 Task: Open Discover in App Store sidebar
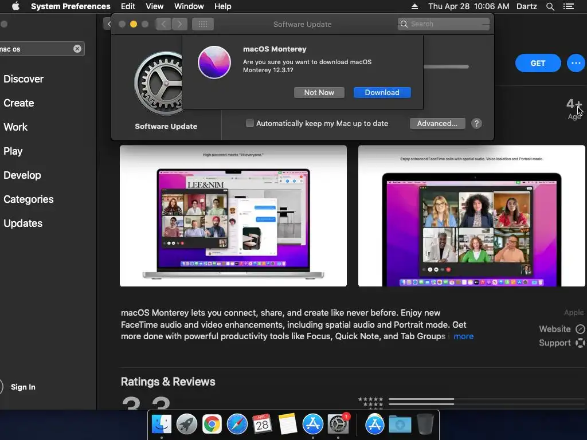point(24,79)
